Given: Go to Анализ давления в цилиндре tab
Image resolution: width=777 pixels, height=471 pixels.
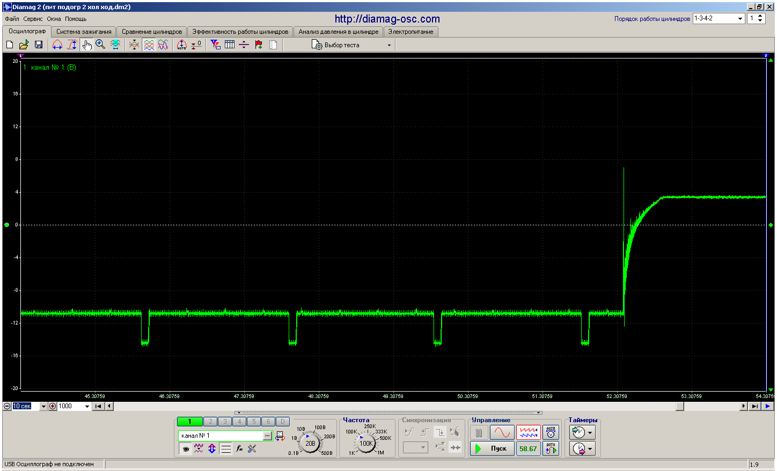Looking at the screenshot, I should click(339, 32).
